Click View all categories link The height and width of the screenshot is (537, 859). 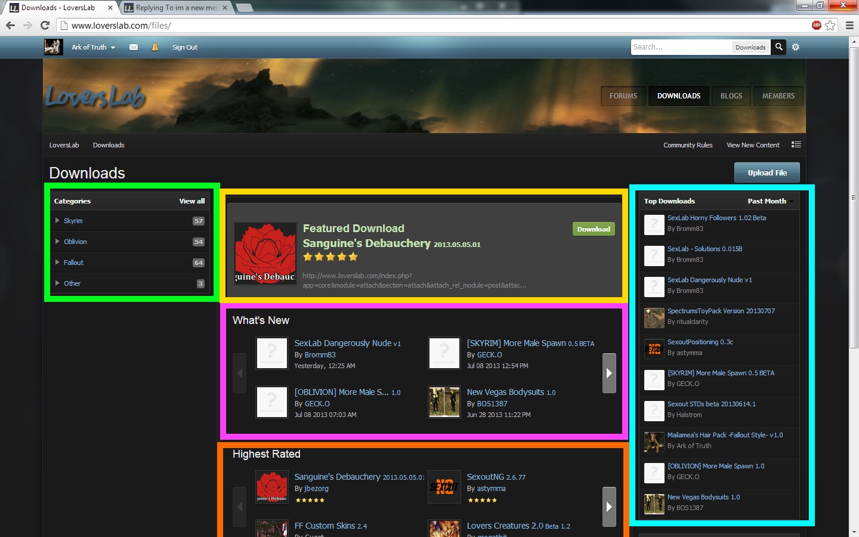coord(192,201)
